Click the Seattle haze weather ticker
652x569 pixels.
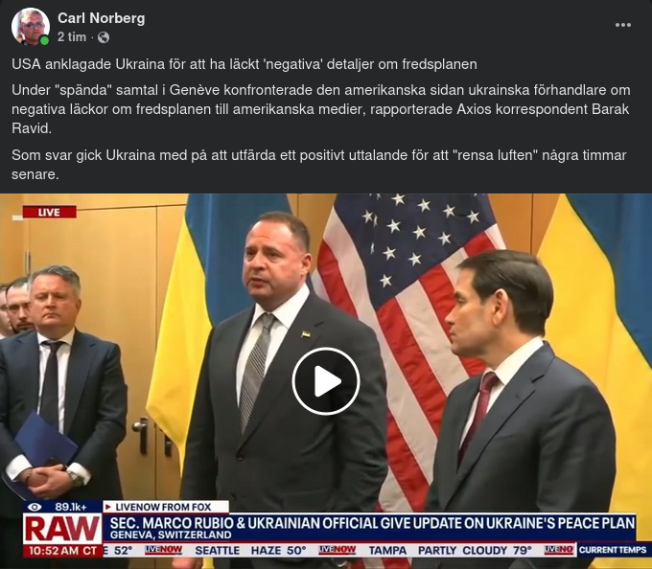pyautogui.click(x=250, y=550)
